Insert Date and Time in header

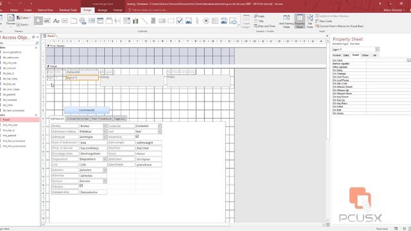pyautogui.click(x=265, y=26)
